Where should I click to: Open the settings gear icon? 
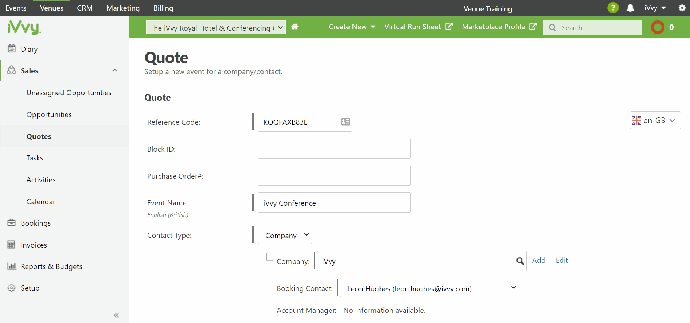coord(682,8)
